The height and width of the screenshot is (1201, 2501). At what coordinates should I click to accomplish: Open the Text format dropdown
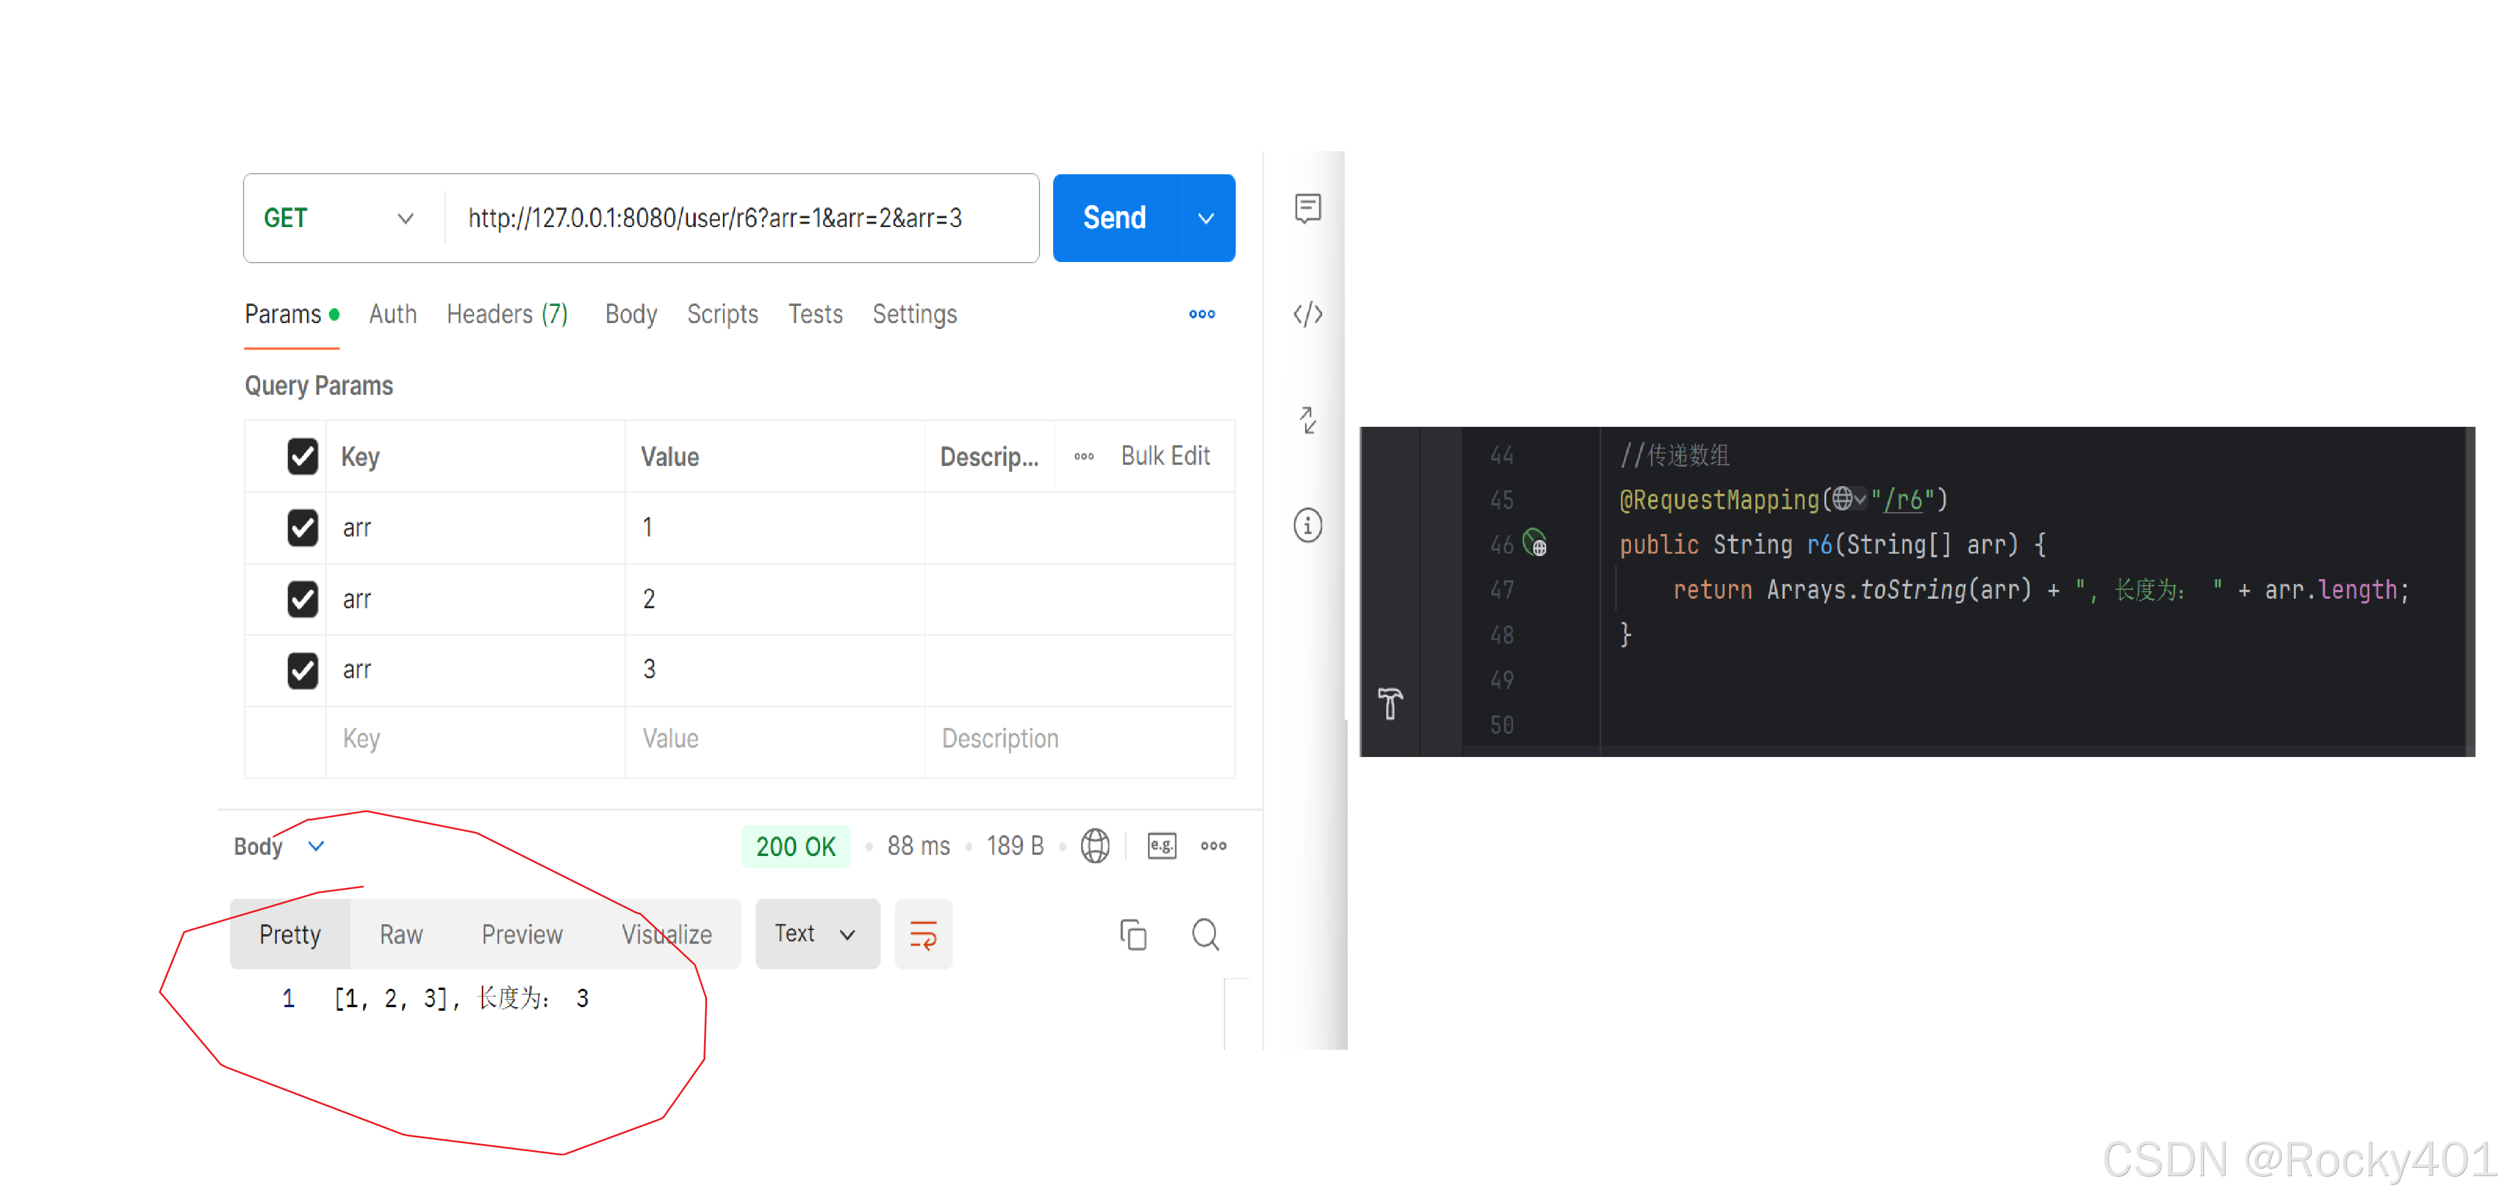817,934
